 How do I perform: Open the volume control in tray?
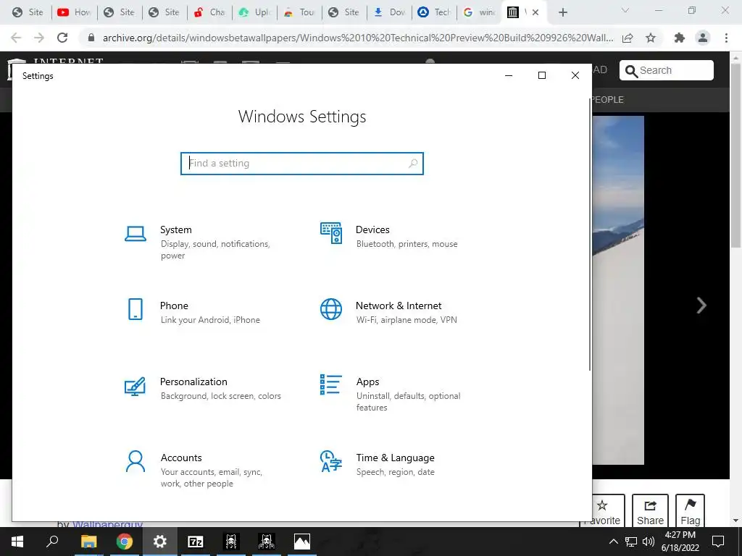(649, 542)
